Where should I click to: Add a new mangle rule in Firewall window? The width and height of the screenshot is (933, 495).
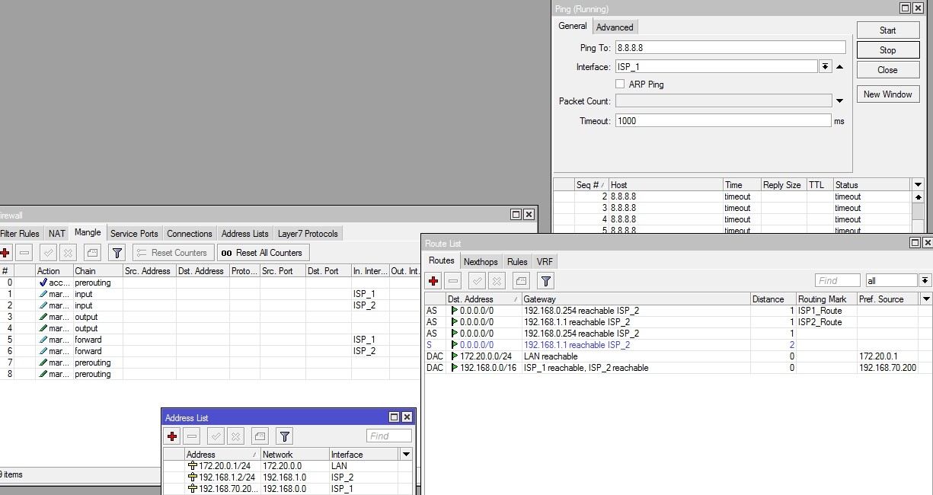click(5, 253)
